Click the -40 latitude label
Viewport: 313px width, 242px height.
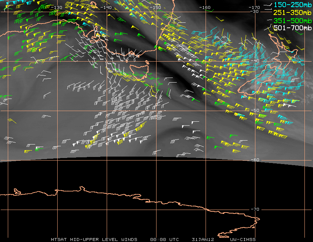tap(255, 61)
